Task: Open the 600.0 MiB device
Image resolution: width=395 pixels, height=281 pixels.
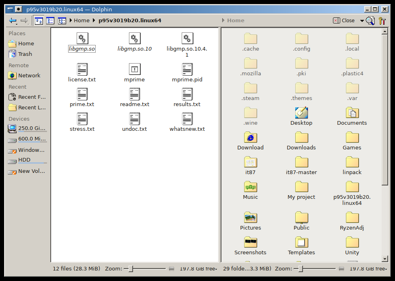Action: [x=27, y=139]
